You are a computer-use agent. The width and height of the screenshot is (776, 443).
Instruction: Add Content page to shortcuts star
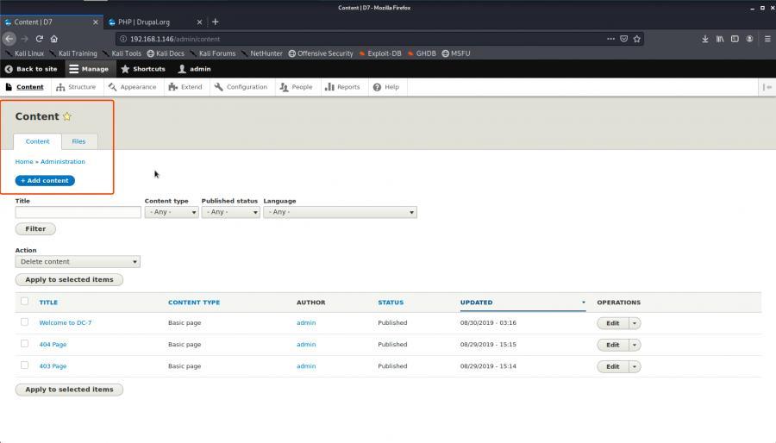(x=67, y=116)
